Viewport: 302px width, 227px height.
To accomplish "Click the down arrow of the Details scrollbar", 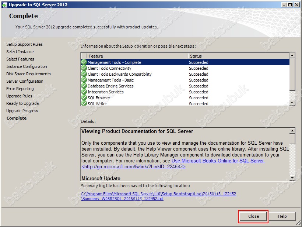I will (x=292, y=178).
